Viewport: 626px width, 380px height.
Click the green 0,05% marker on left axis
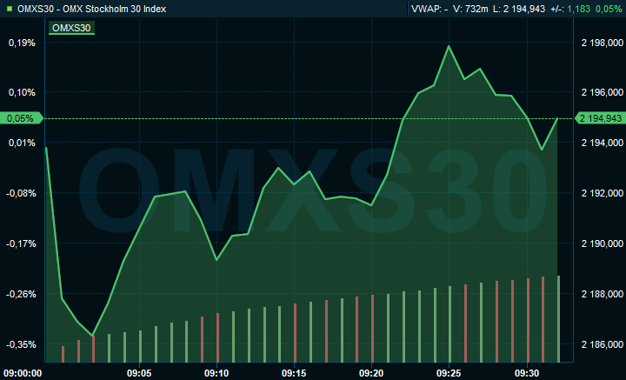tap(21, 118)
